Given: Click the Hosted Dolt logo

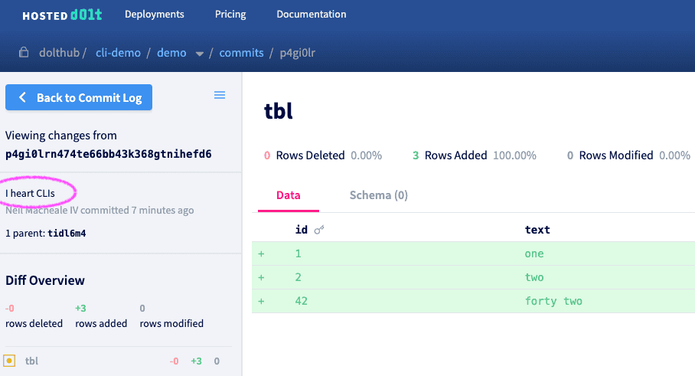Looking at the screenshot, I should (62, 15).
